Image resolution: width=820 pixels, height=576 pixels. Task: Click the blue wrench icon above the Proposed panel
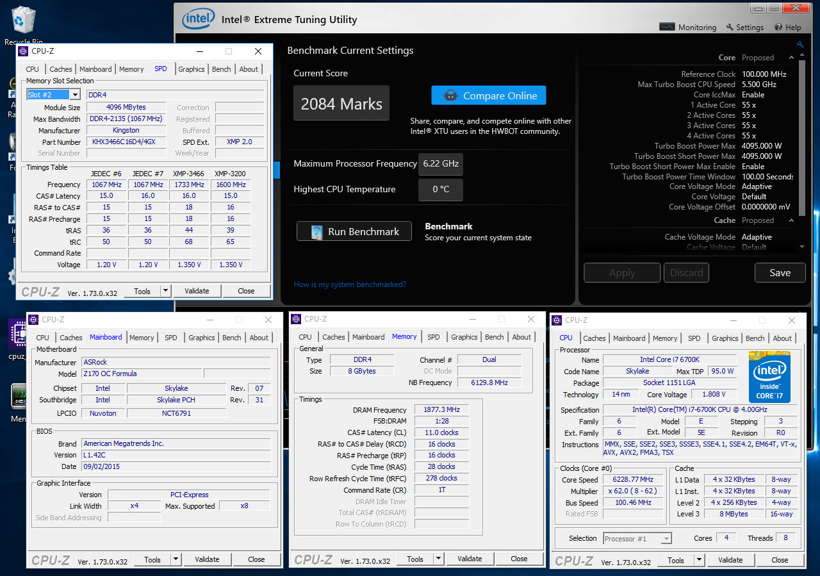click(x=799, y=45)
